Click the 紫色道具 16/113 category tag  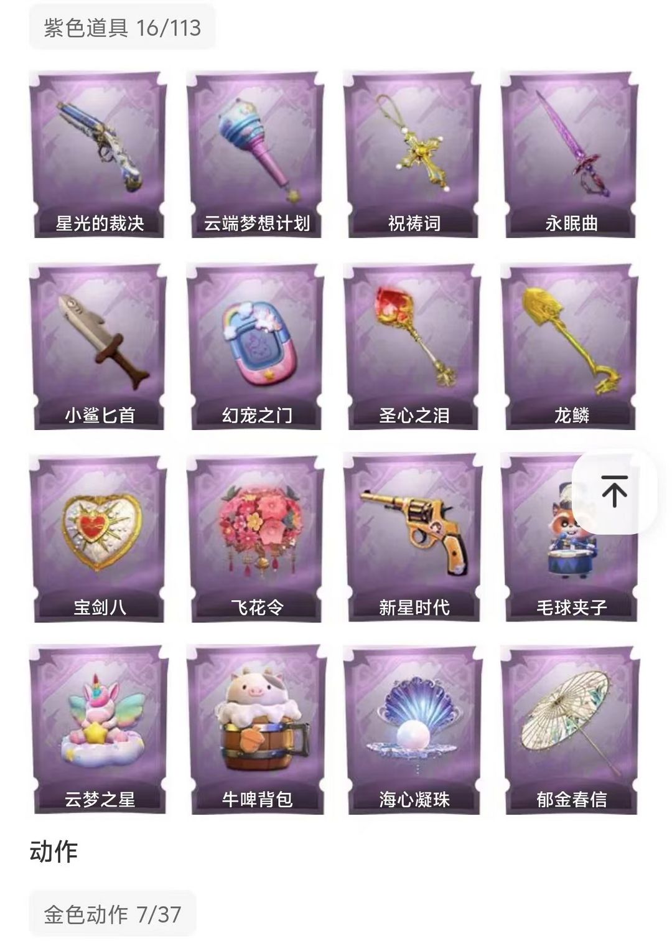point(122,27)
